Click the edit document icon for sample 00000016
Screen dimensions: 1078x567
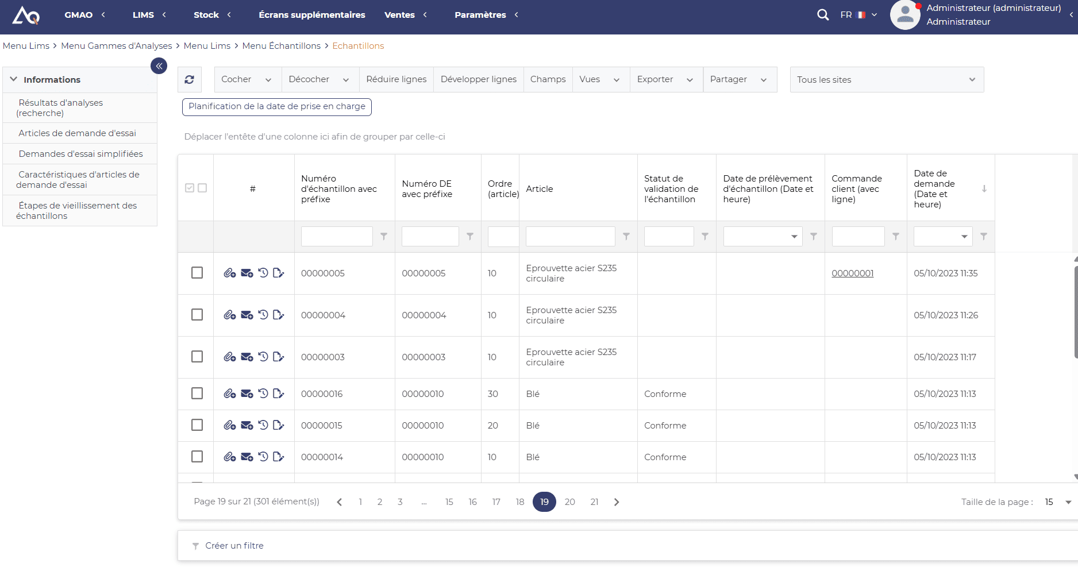(x=279, y=394)
